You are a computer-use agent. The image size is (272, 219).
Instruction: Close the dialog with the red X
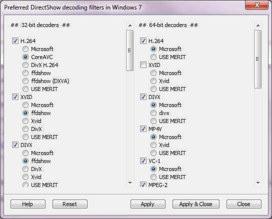tap(256, 5)
